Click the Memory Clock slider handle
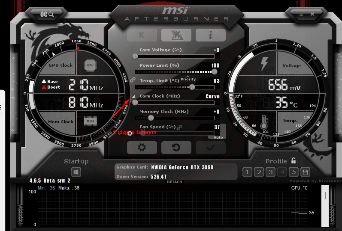This screenshot has height=231, width=342. tap(151, 118)
